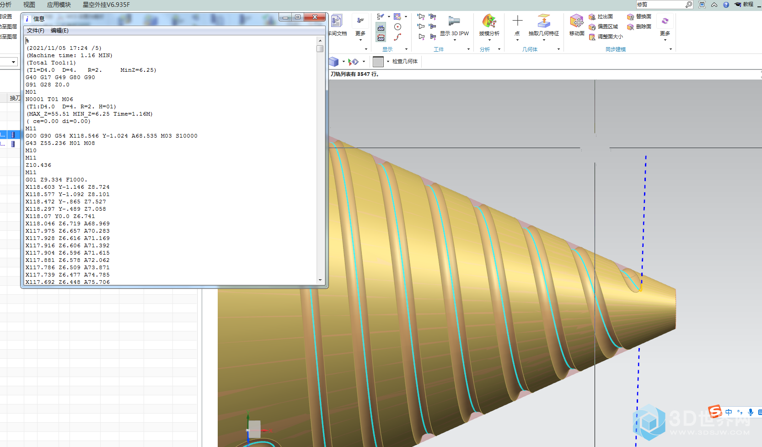Toggle the upper highlighted toolpath display button
The height and width of the screenshot is (447, 762).
[x=381, y=27]
